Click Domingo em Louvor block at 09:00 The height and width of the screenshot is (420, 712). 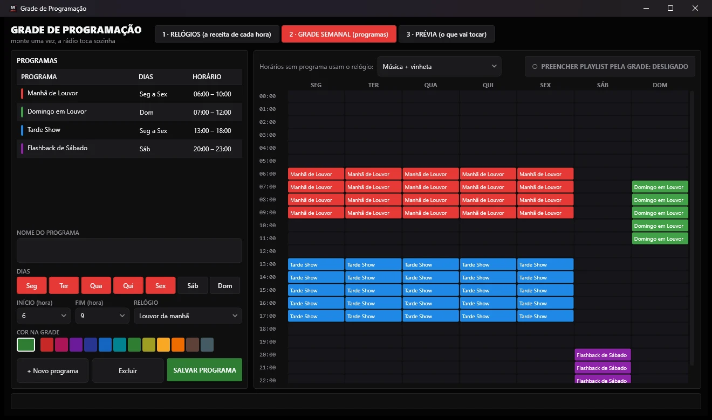(x=660, y=213)
